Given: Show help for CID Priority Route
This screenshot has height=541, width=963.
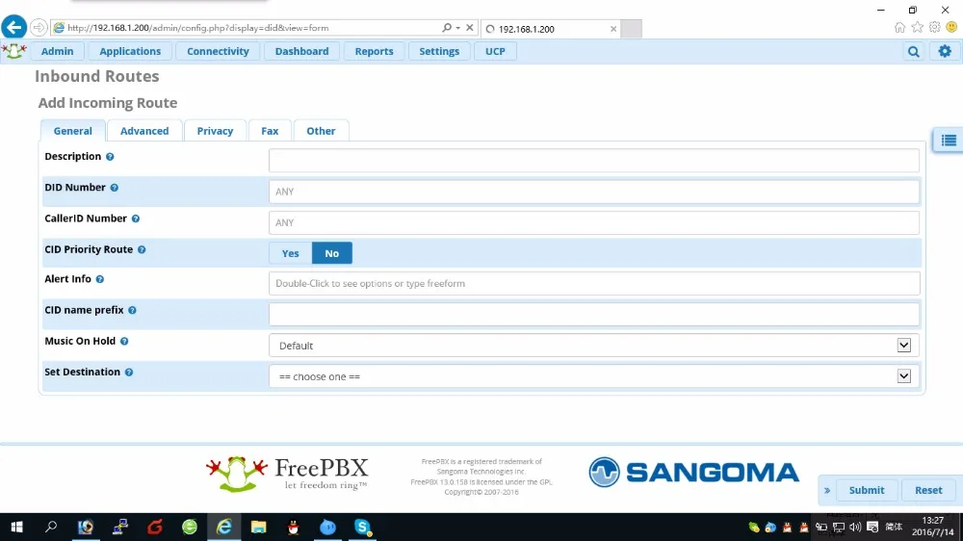Looking at the screenshot, I should tap(142, 250).
